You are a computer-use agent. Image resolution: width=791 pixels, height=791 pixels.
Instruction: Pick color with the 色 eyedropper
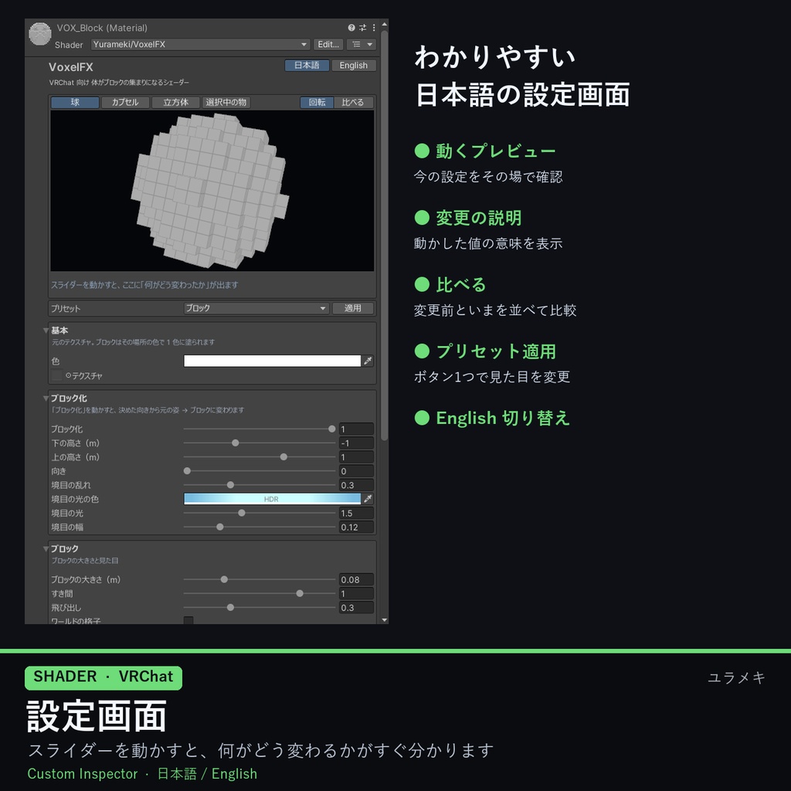click(x=368, y=361)
